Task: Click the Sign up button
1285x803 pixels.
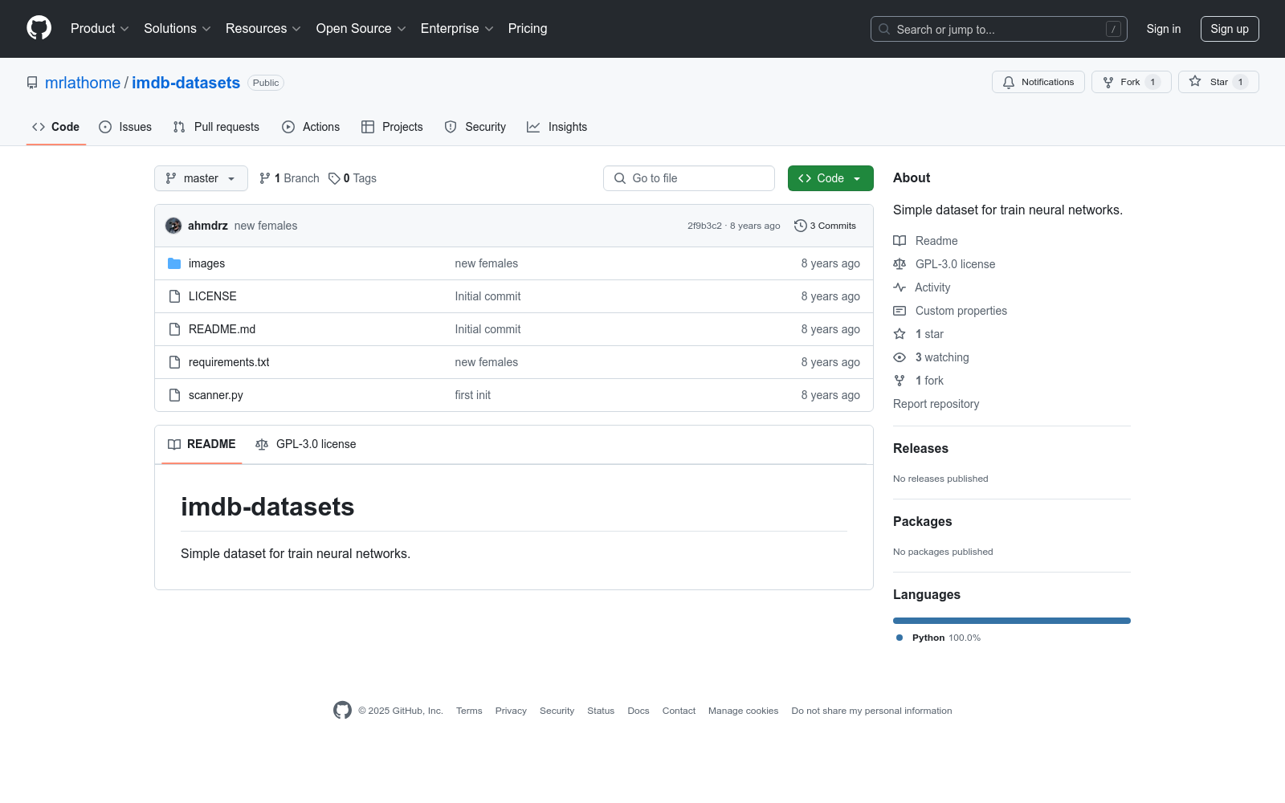Action: 1230,29
